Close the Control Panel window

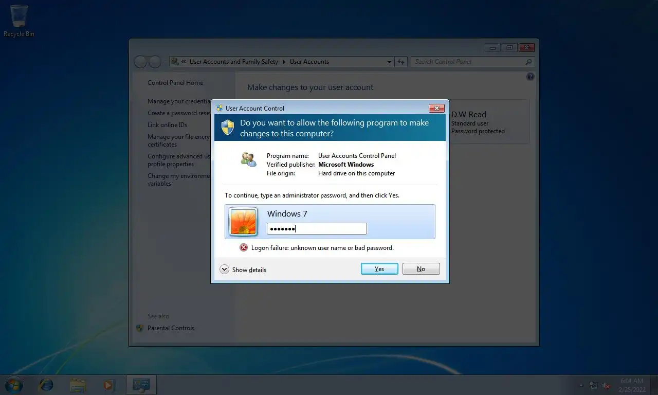pos(526,48)
